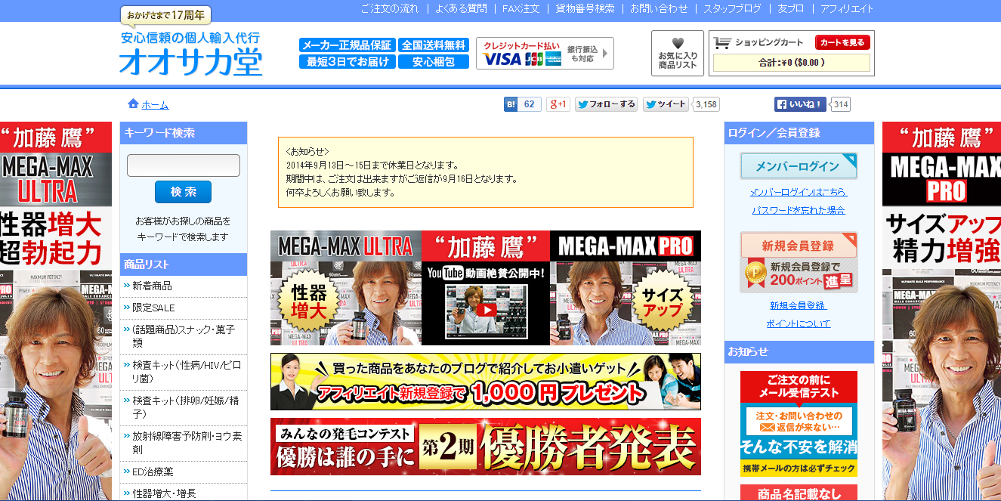Click the メール受信テスト notice banner
Image resolution: width=1001 pixels, height=501 pixels.
(799, 424)
